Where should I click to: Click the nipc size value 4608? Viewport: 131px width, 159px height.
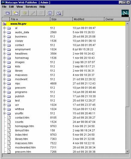[53, 84]
